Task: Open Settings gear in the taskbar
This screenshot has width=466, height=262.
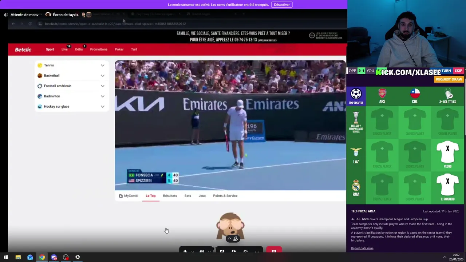Action: click(78, 257)
